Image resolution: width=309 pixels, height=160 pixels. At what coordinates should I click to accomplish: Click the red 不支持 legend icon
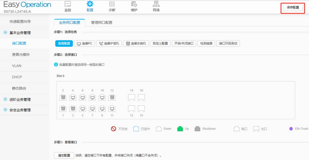point(114,129)
